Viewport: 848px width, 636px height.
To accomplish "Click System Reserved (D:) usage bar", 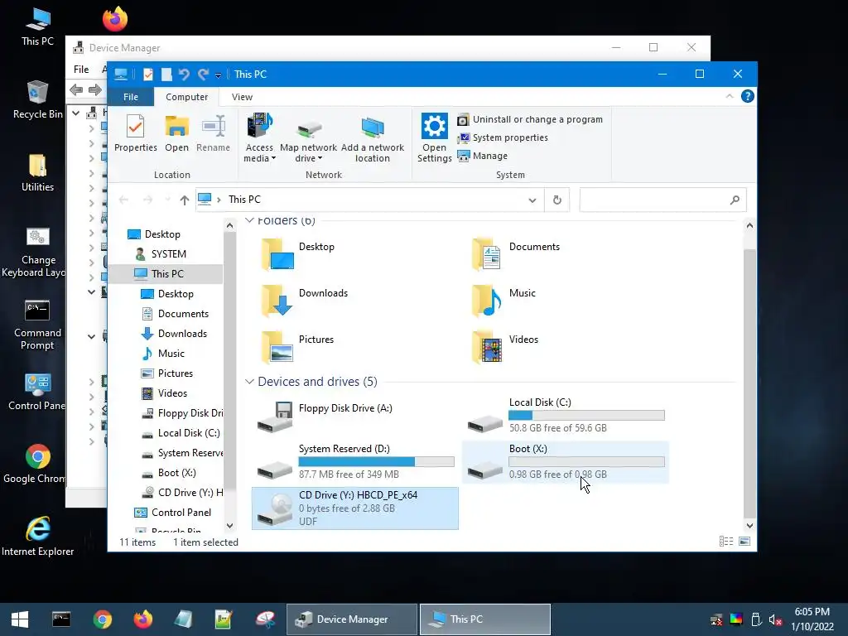I will [377, 462].
